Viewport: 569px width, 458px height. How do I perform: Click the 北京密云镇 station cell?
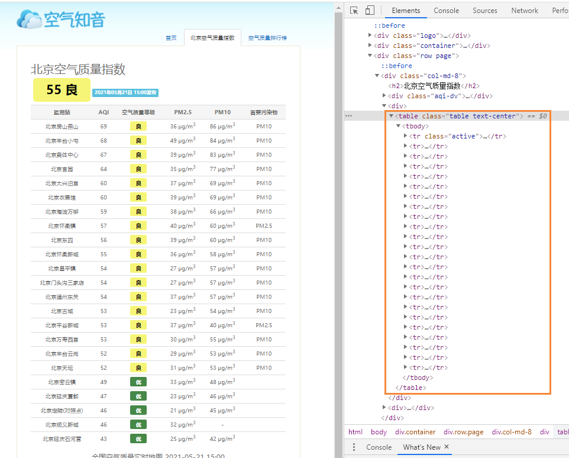click(62, 382)
